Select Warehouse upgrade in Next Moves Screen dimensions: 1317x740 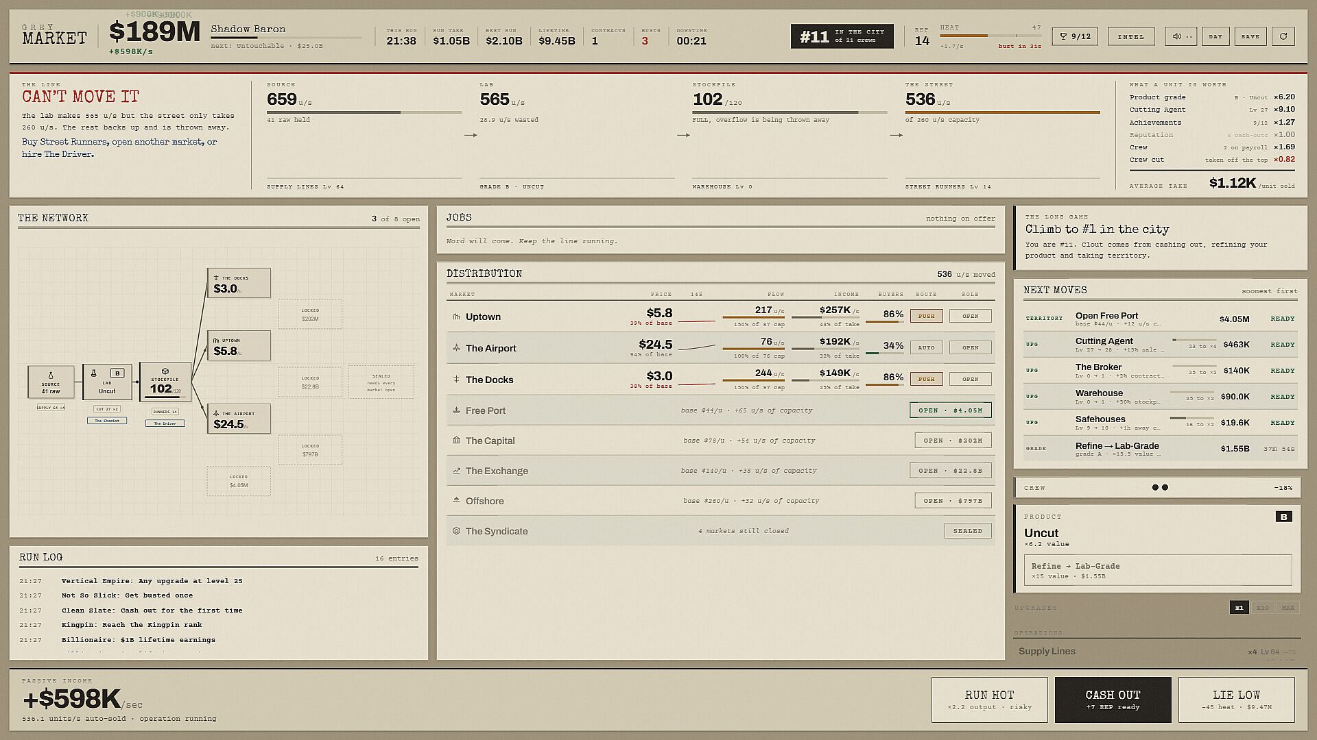[1160, 397]
